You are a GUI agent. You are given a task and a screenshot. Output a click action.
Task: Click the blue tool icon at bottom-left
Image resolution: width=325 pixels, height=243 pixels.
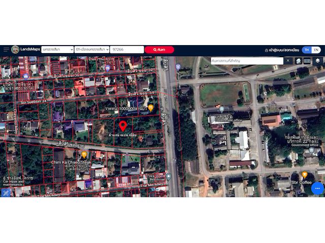coord(6,192)
